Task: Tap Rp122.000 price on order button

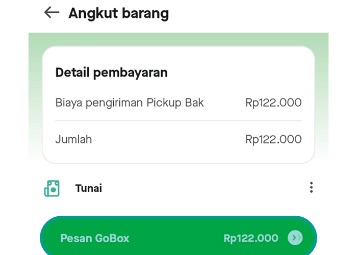Action: 251,238
